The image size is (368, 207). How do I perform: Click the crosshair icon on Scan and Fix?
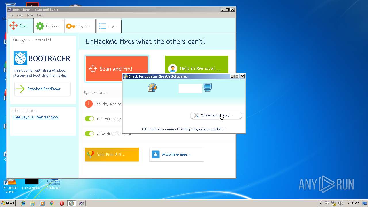pos(93,69)
